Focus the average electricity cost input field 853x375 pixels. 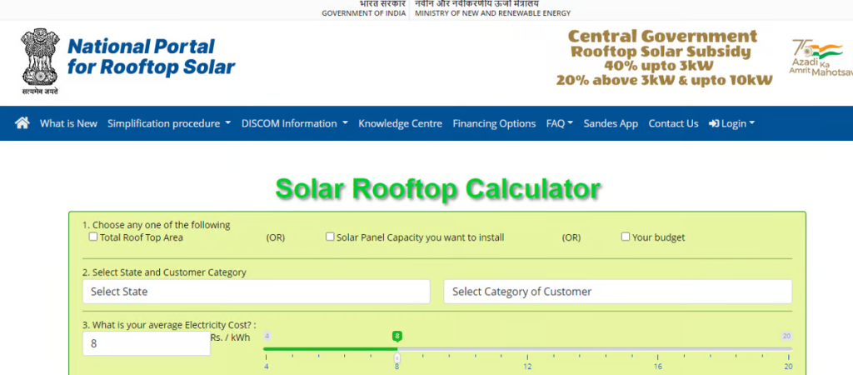pyautogui.click(x=147, y=344)
